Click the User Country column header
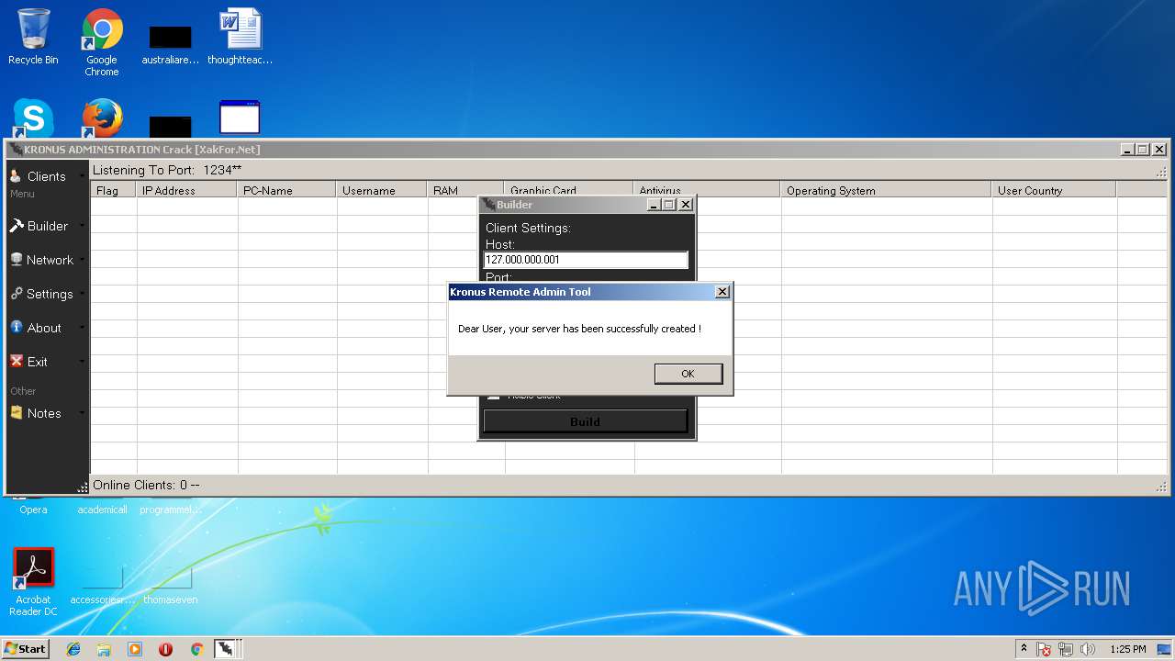 click(x=1055, y=190)
